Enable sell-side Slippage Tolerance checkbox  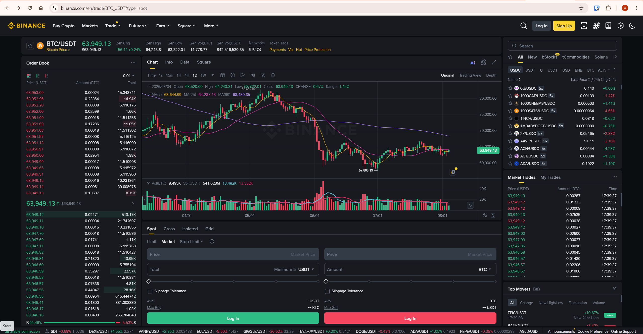pyautogui.click(x=327, y=291)
